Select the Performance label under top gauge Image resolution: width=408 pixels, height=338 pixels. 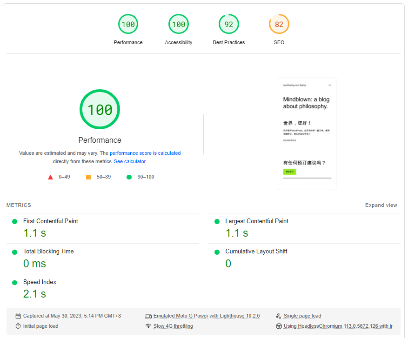pos(128,42)
